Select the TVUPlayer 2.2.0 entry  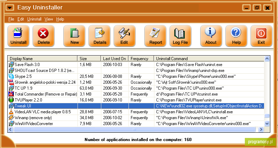click(28, 100)
